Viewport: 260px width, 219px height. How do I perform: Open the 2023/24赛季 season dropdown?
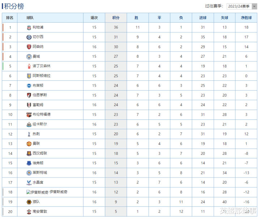tap(242, 6)
